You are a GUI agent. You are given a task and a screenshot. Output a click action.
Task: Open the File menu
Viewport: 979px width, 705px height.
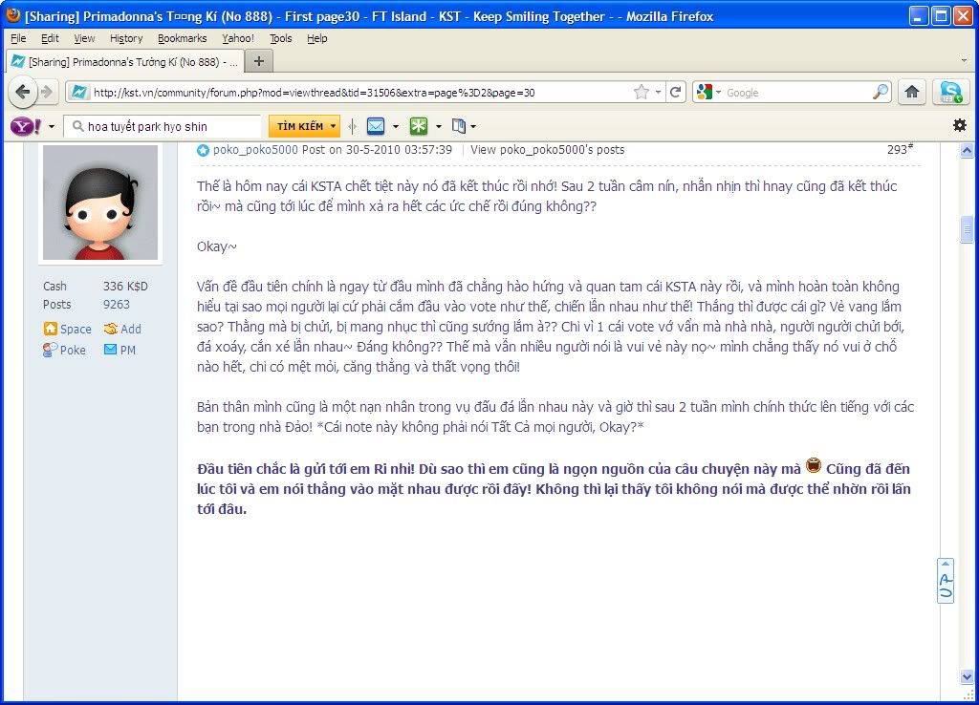19,38
